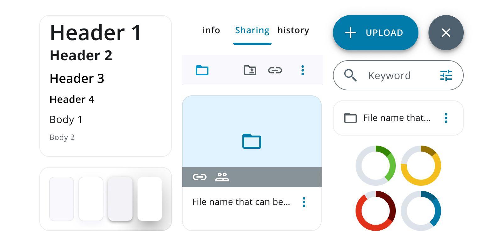Select the Sharing tab
Viewport: 503px width, 246px height.
point(252,30)
